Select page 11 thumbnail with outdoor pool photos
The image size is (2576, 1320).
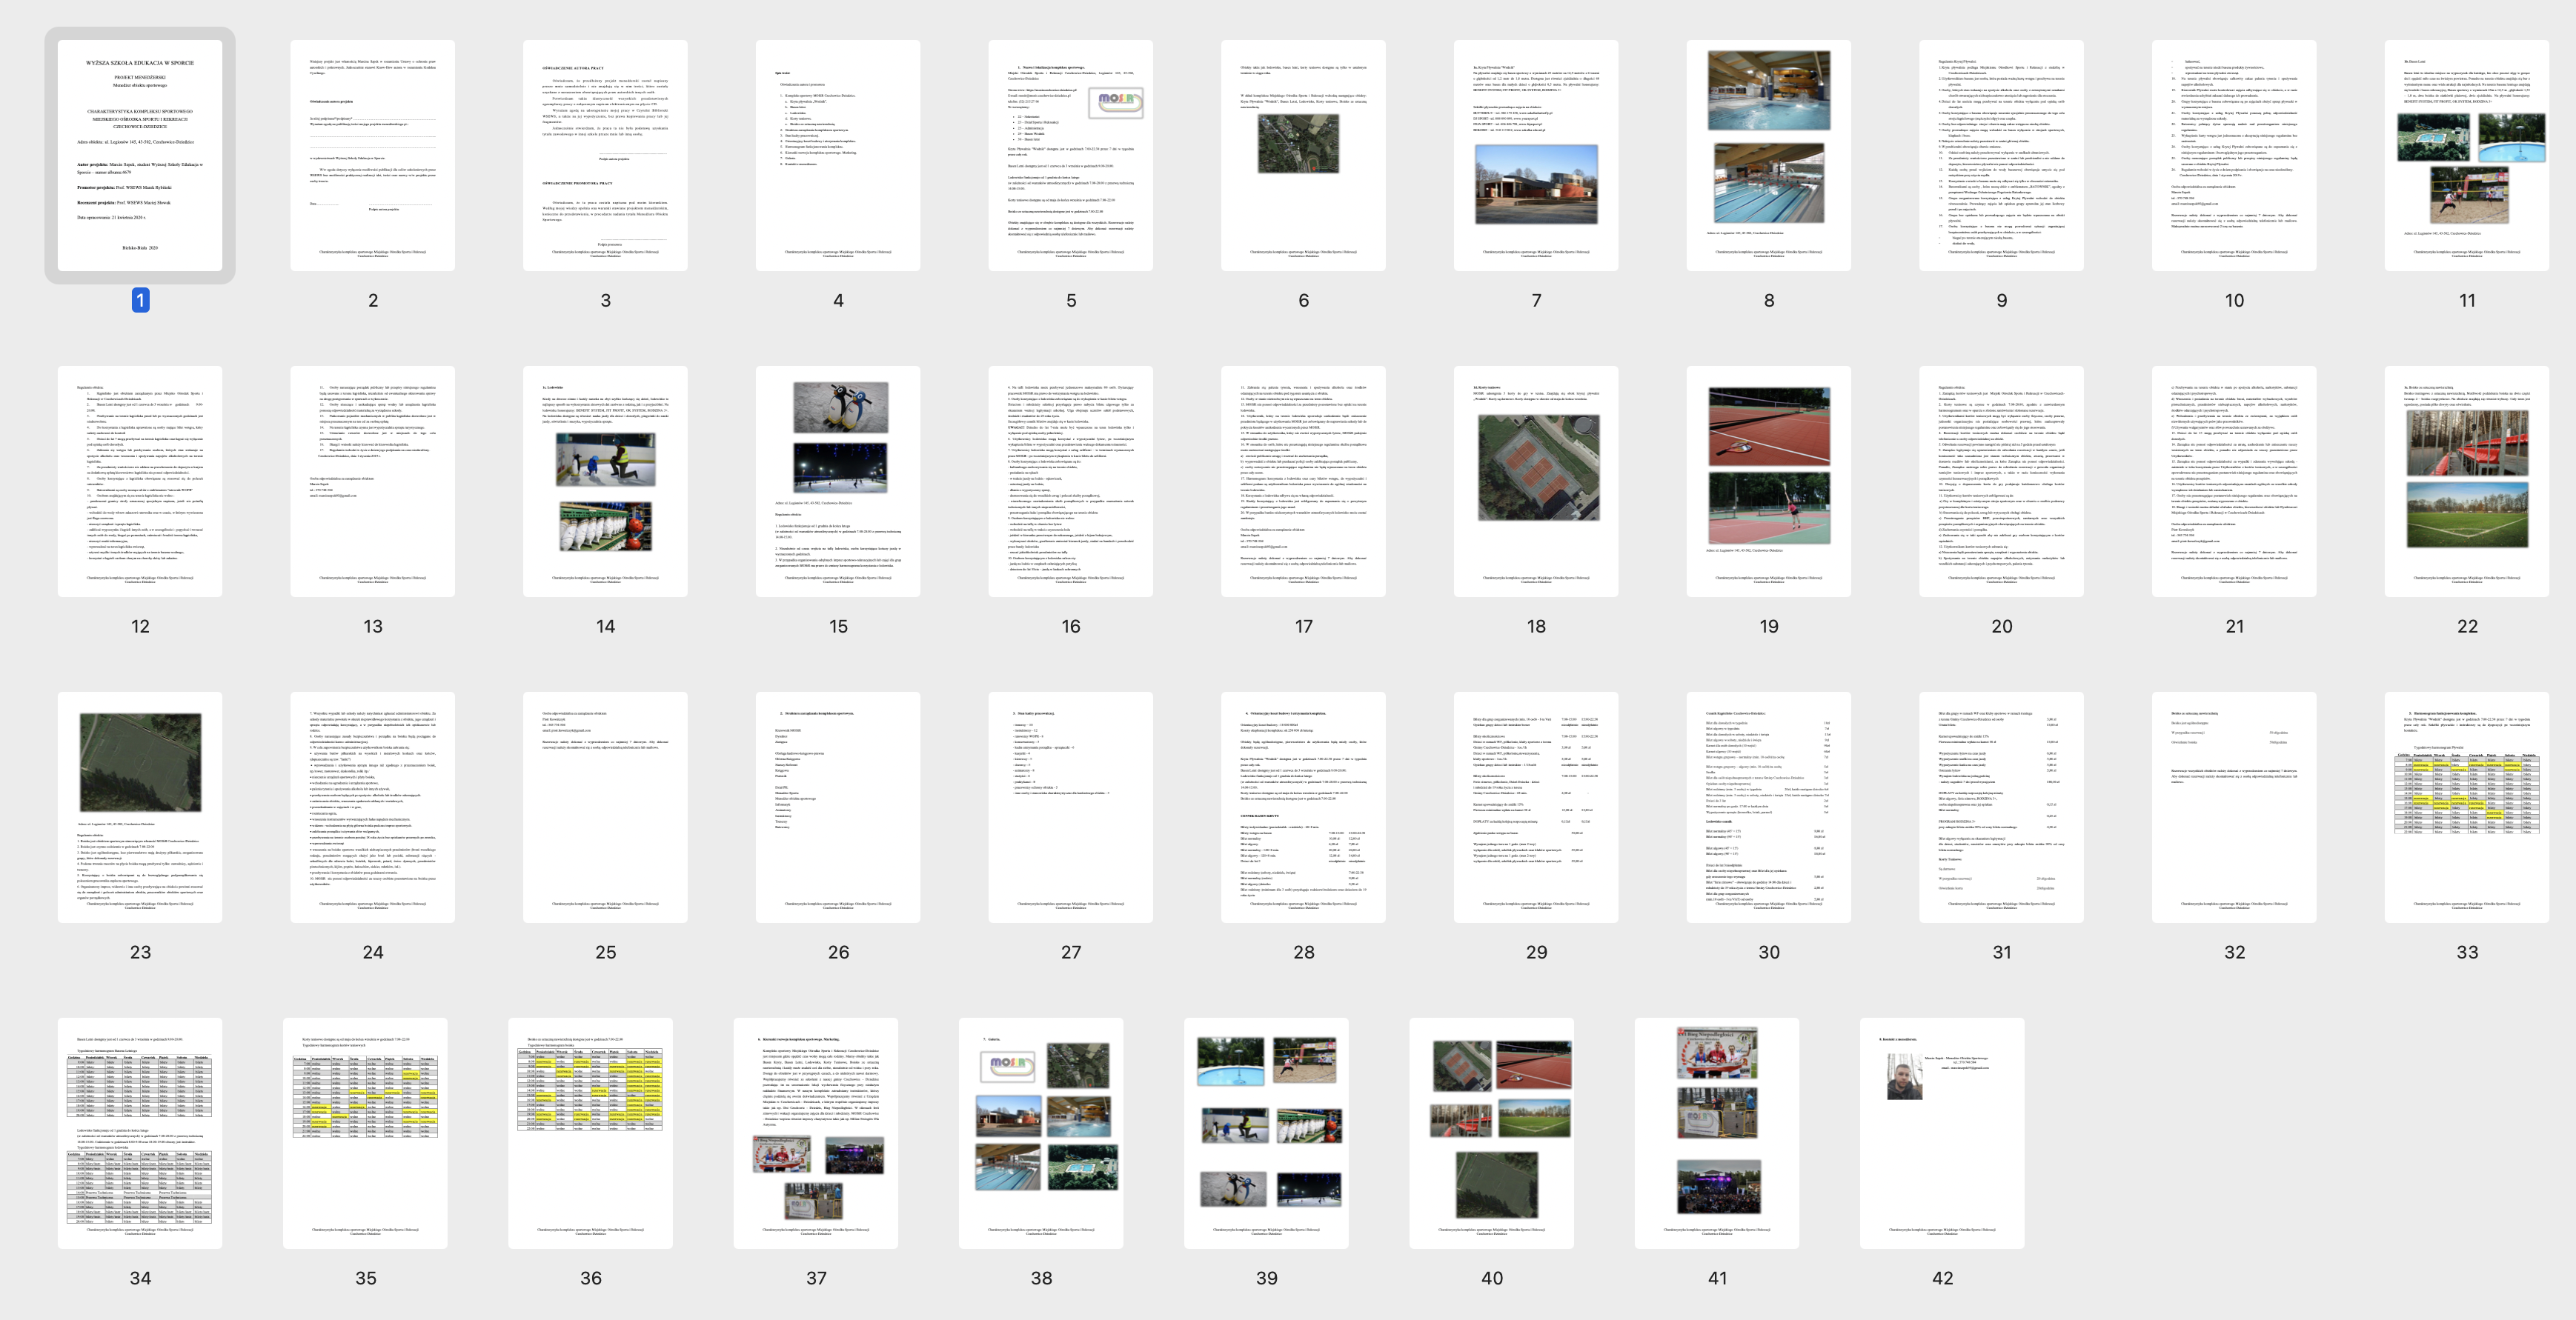tap(2466, 155)
